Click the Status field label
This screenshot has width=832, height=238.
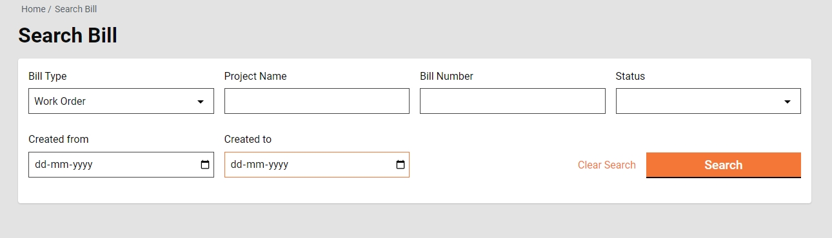point(630,76)
